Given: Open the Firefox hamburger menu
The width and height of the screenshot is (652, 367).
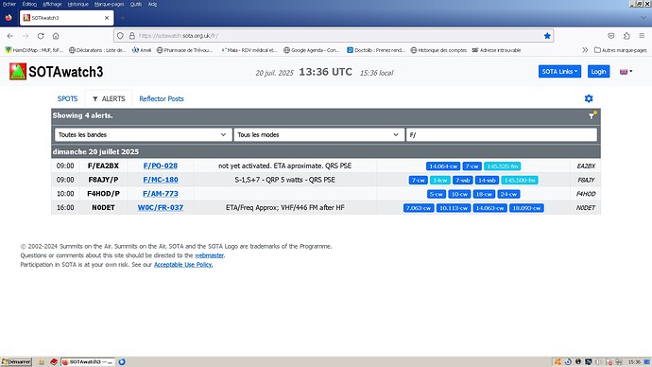Looking at the screenshot, I should coord(642,36).
